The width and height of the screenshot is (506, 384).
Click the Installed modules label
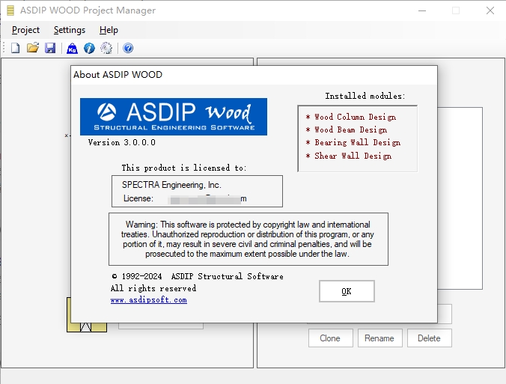tap(365, 96)
